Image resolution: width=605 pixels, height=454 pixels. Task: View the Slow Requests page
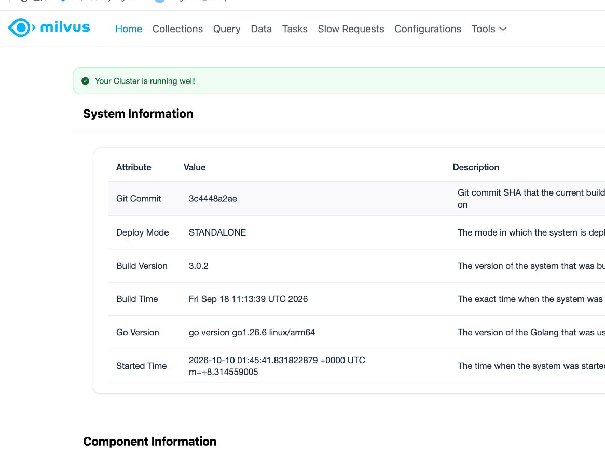pos(351,29)
